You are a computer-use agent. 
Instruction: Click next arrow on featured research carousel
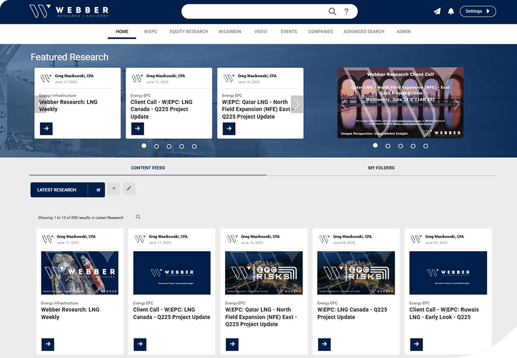tap(297, 104)
